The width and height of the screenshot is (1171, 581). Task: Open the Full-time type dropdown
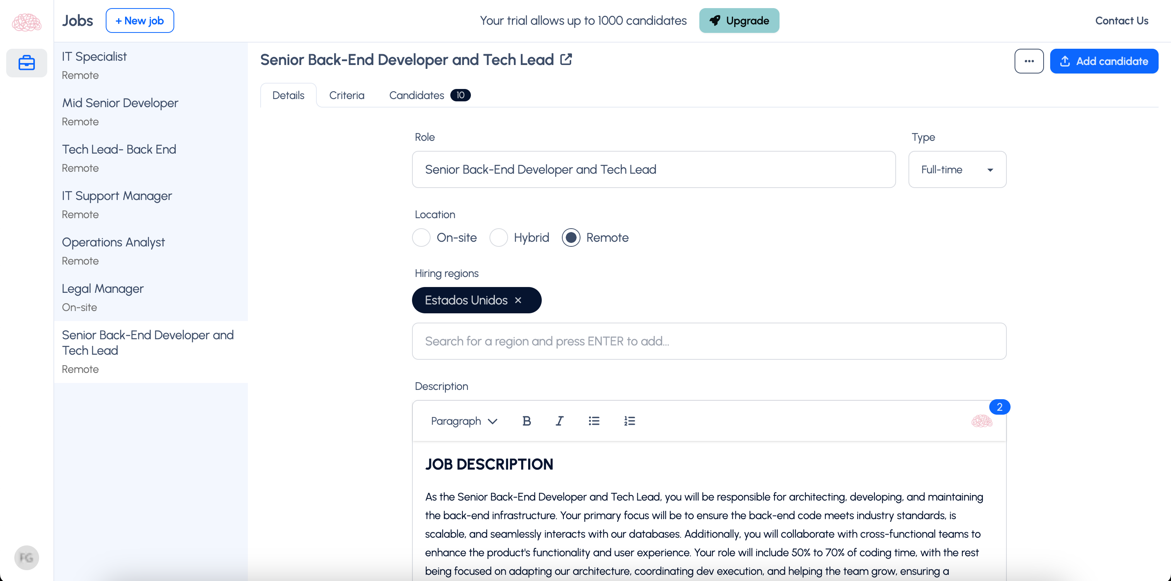(957, 169)
